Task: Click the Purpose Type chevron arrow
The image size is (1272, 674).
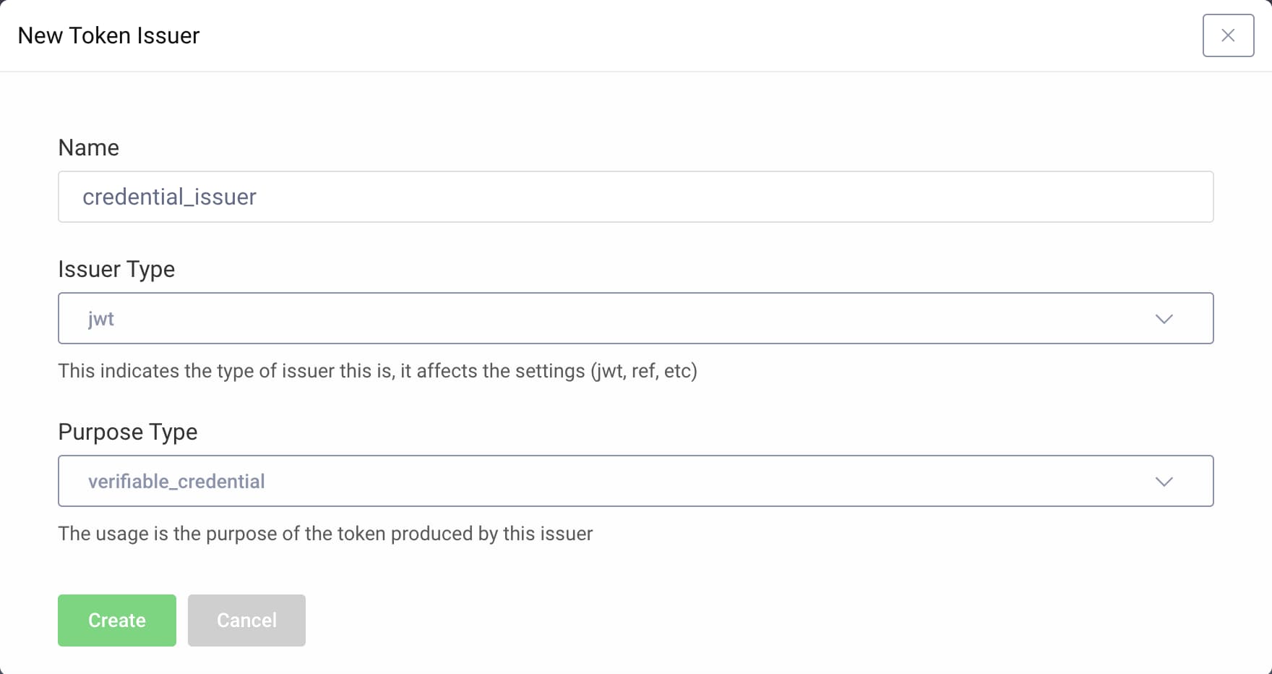Action: coord(1164,480)
